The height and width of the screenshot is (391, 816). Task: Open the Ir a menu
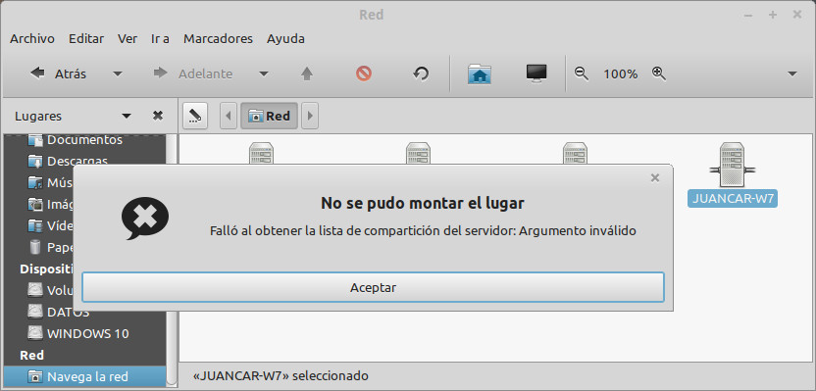point(160,38)
